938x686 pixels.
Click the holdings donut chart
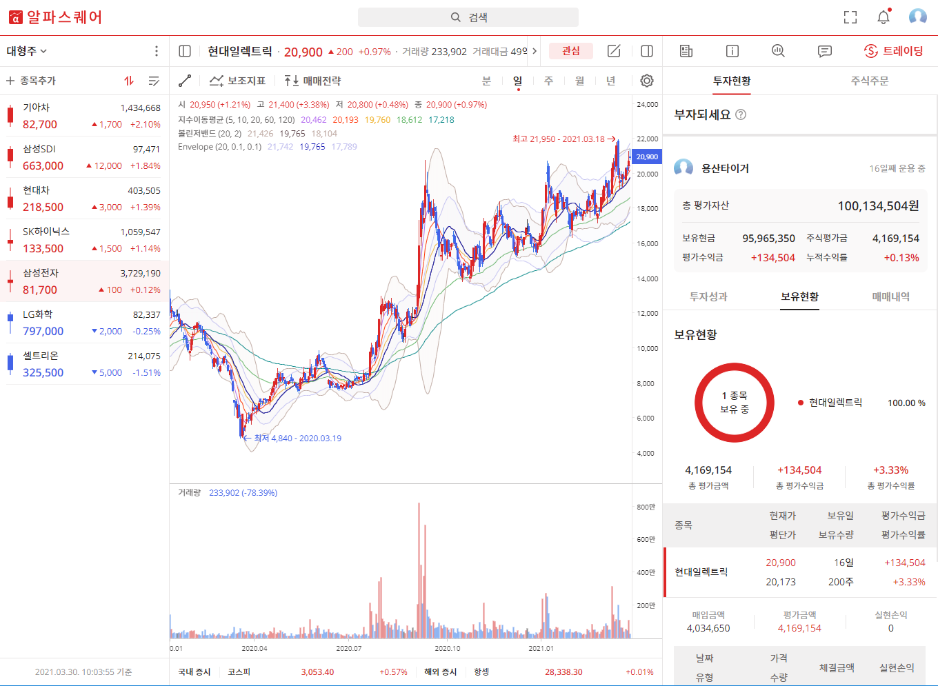(735, 403)
